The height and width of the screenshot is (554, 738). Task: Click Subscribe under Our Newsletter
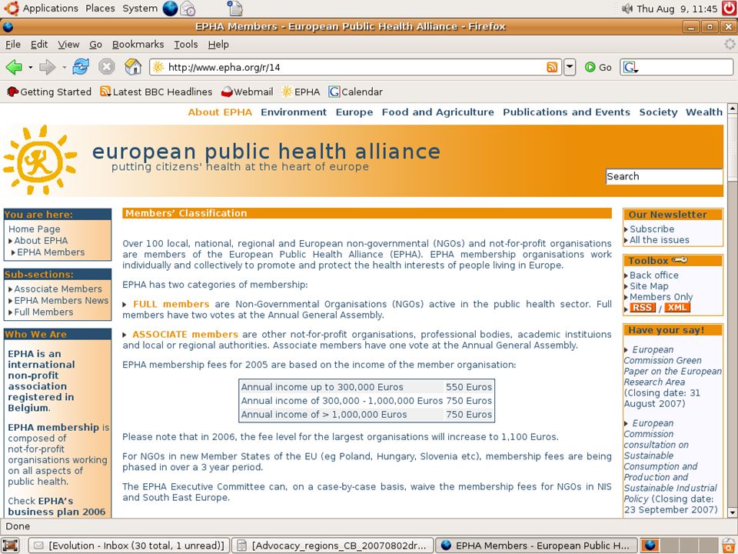tap(652, 229)
